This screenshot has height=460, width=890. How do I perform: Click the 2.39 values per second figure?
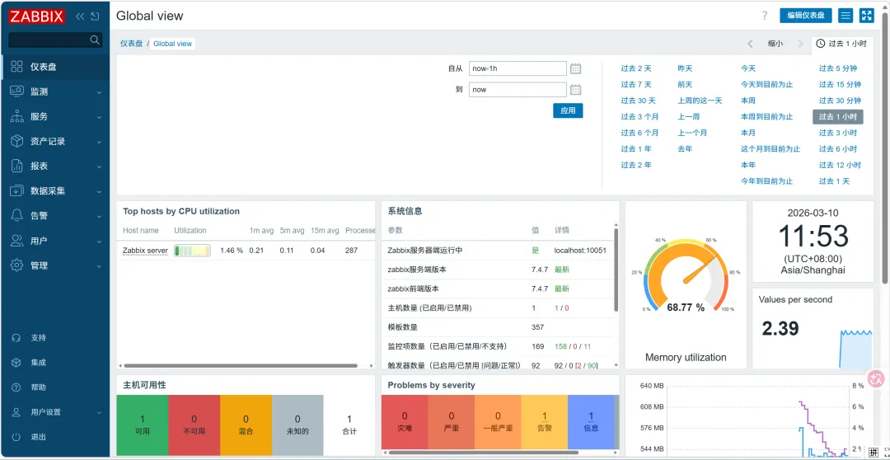tap(780, 328)
